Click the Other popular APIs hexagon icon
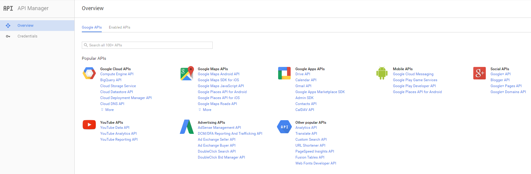The width and height of the screenshot is (531, 174). click(284, 127)
